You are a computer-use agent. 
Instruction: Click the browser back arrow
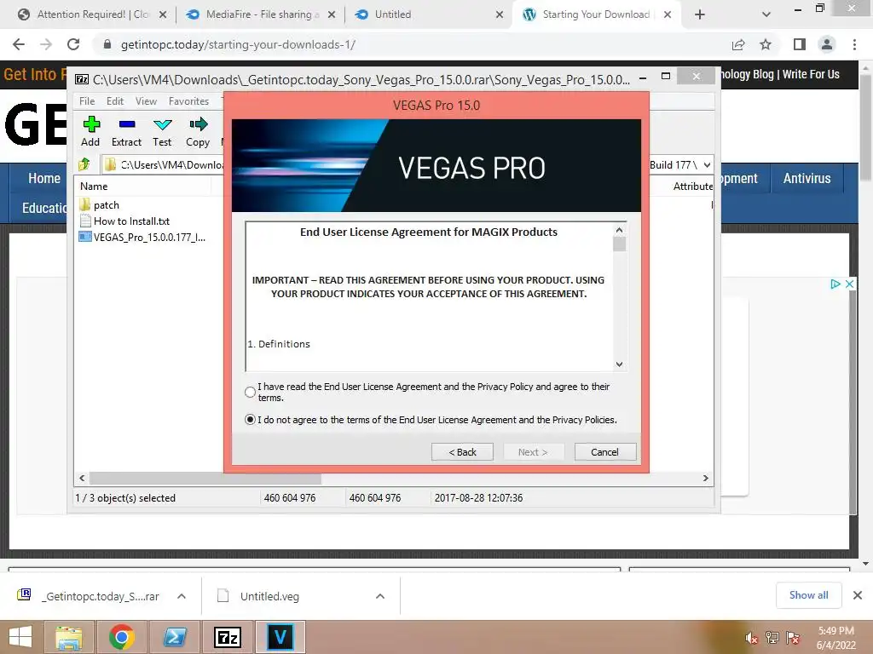19,44
